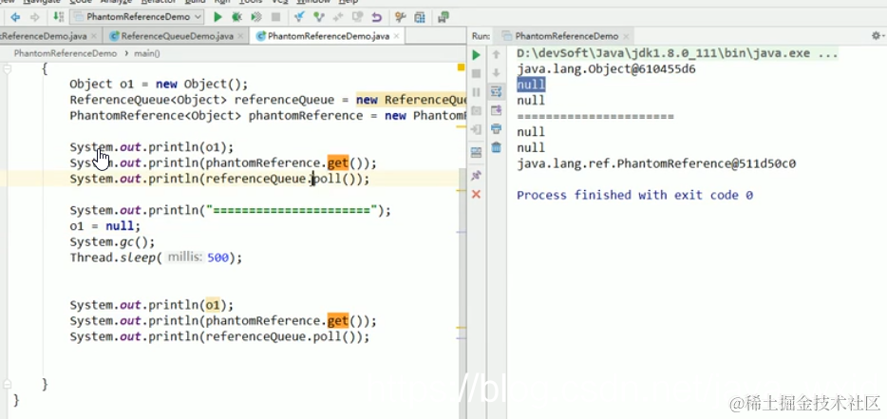Commit changes via VCS icon
This screenshot has height=419, width=887.
pyautogui.click(x=319, y=17)
